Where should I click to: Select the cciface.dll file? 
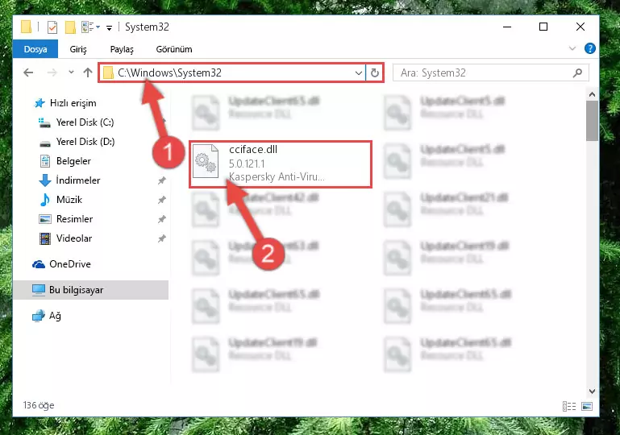(x=281, y=164)
